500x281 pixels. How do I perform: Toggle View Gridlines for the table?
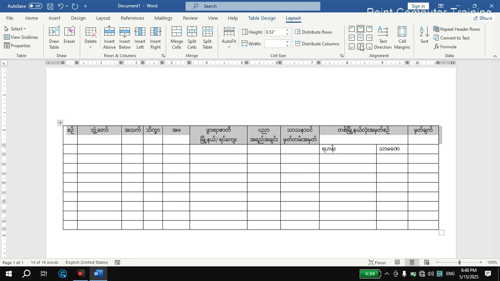[x=21, y=37]
